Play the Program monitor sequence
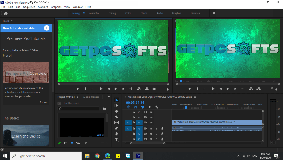The width and height of the screenshot is (283, 160). (x=228, y=89)
